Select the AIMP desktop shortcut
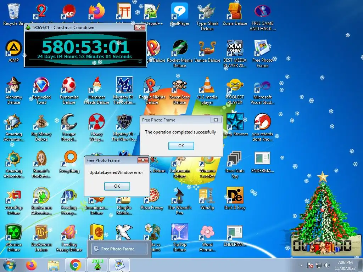The width and height of the screenshot is (363, 272). point(13,51)
